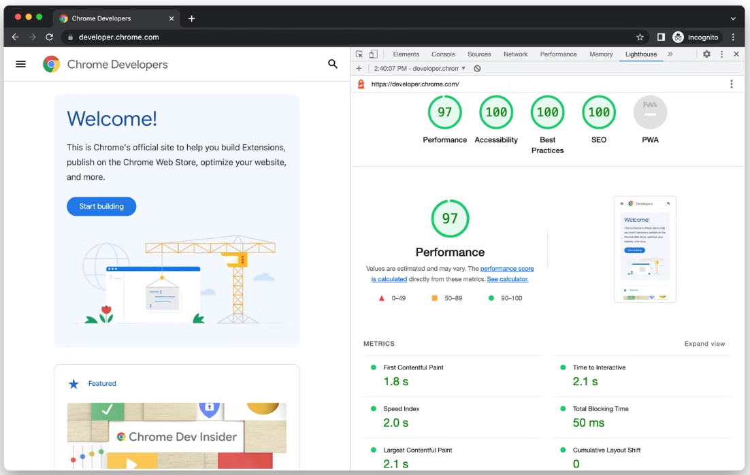Image resolution: width=750 pixels, height=475 pixels.
Task: Click the page screenshot thumbnail in the report
Action: 645,249
